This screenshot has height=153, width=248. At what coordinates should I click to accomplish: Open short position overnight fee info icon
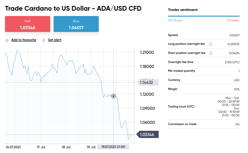pos(211,53)
